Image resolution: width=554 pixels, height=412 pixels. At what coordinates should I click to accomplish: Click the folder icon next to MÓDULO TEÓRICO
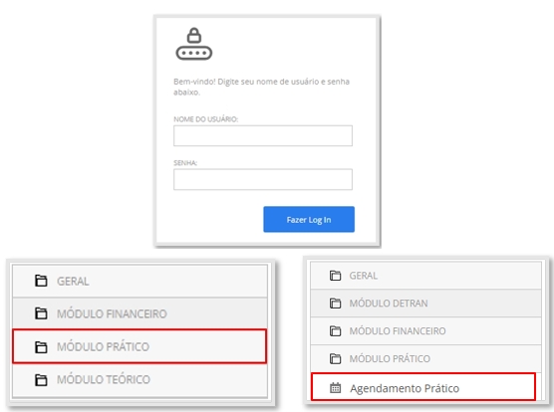point(41,379)
